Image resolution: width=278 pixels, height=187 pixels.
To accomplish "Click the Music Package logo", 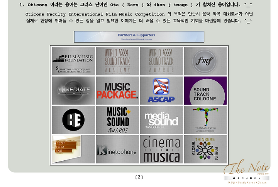I will tap(117, 91).
